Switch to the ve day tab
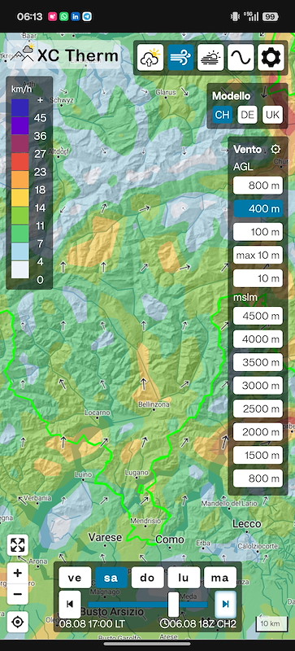The height and width of the screenshot is (651, 295). (x=75, y=578)
